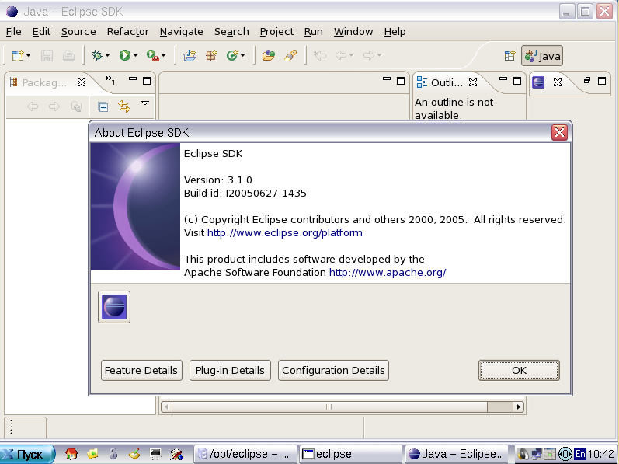This screenshot has height=464, width=619.
Task: Open the Source menu
Action: [x=78, y=32]
